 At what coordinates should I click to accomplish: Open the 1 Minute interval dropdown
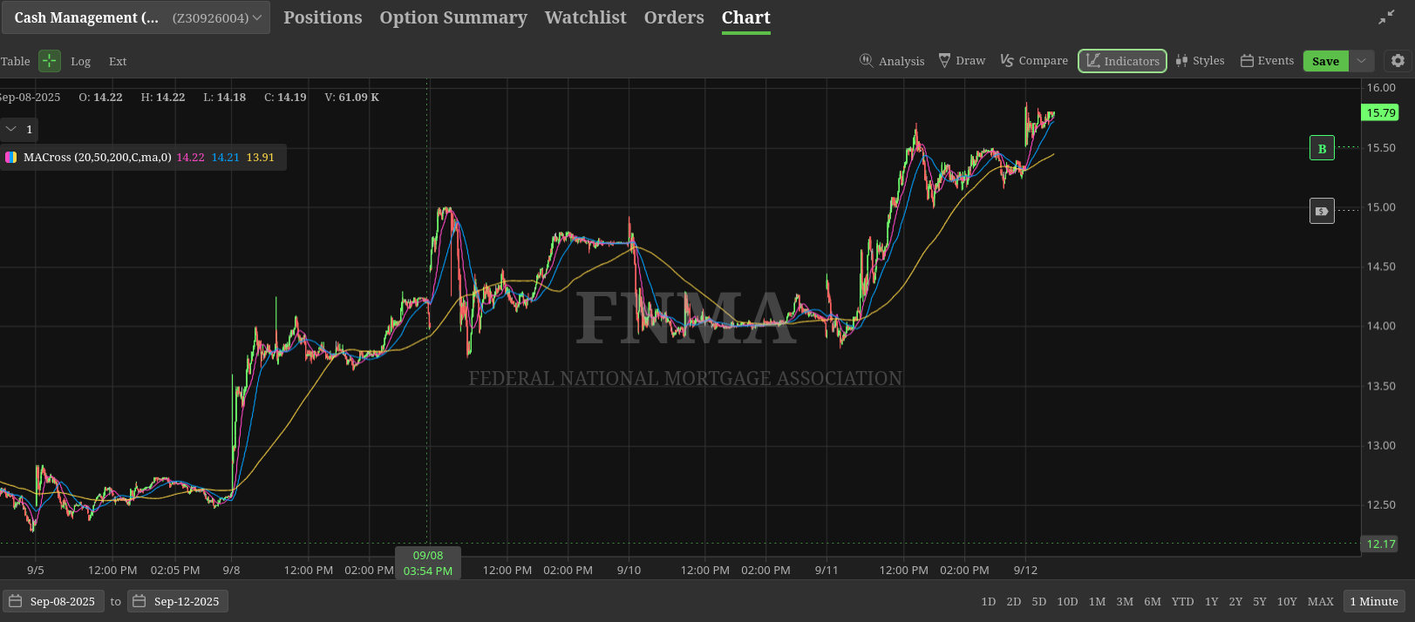1374,601
